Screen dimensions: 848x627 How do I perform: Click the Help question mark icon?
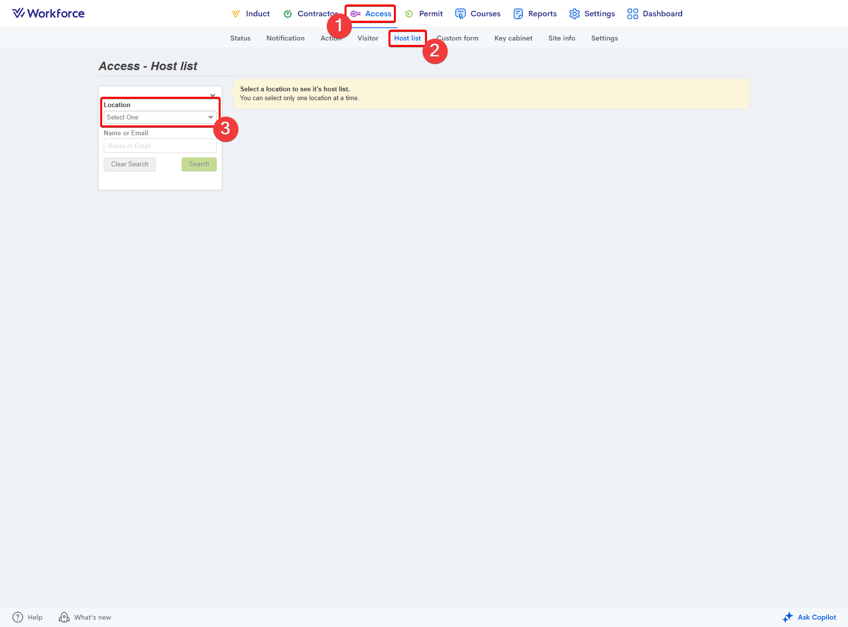18,617
